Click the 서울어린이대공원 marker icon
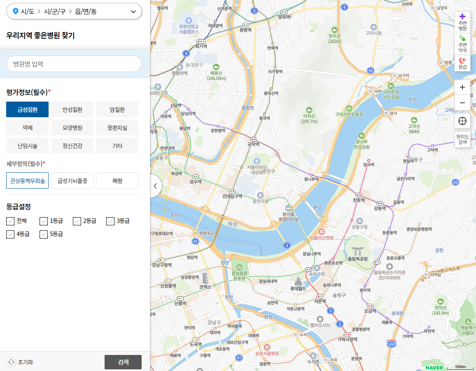476x371 pixels. [257, 161]
